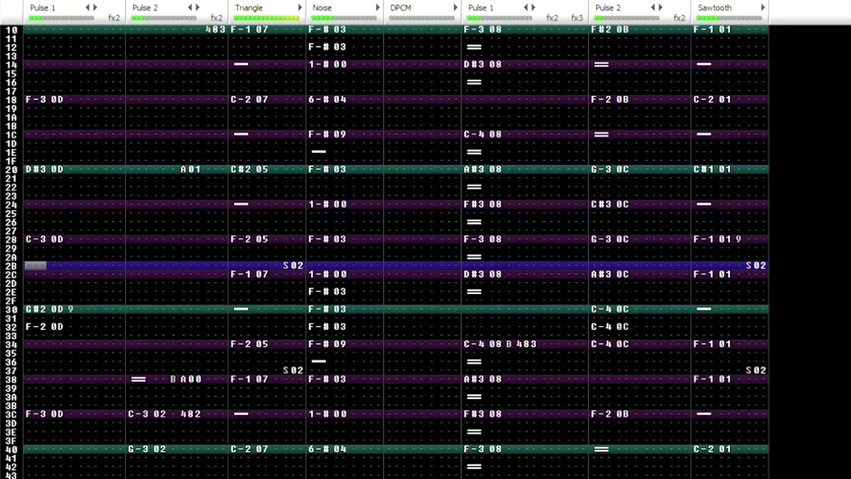The image size is (851, 479).
Task: Select note F#2 0B on row 10
Action: 610,30
